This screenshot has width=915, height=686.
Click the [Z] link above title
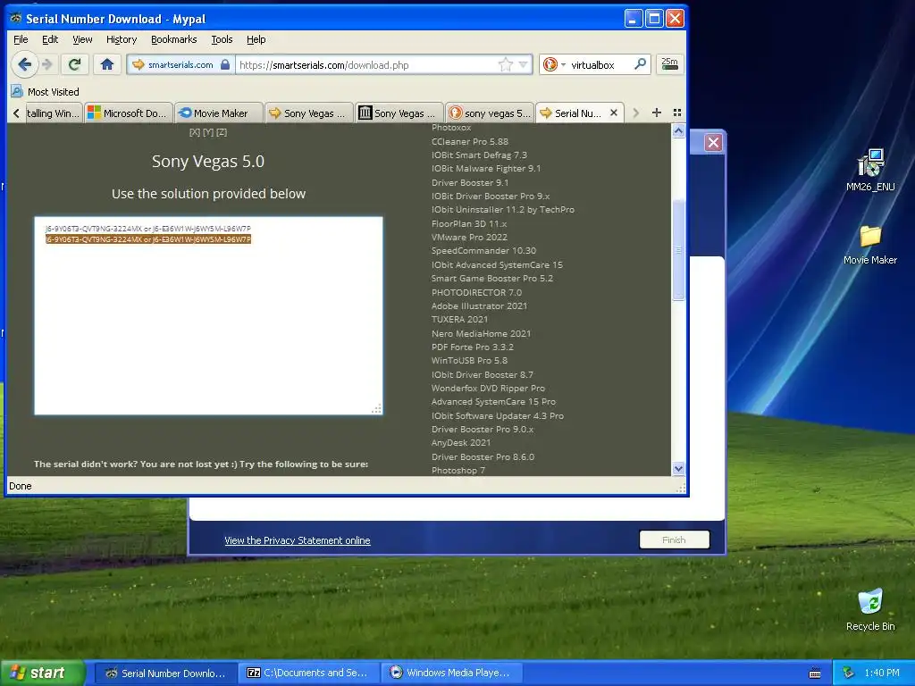pos(222,132)
